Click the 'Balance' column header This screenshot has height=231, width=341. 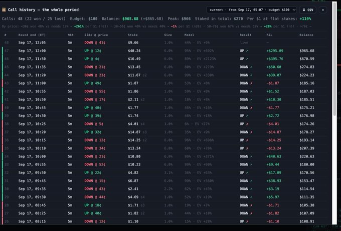pos(306,35)
